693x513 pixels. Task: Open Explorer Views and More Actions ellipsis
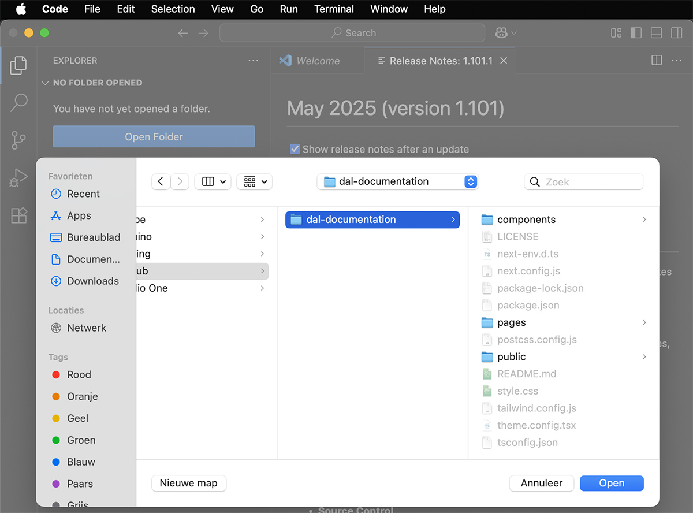tap(254, 61)
